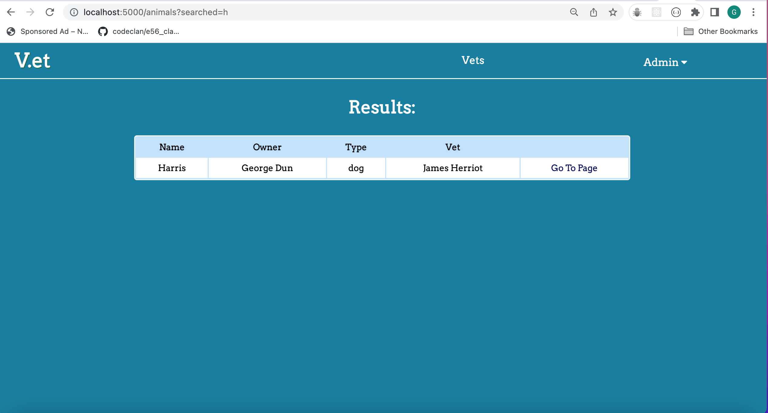Open the circular braces extension icon

[x=676, y=12]
